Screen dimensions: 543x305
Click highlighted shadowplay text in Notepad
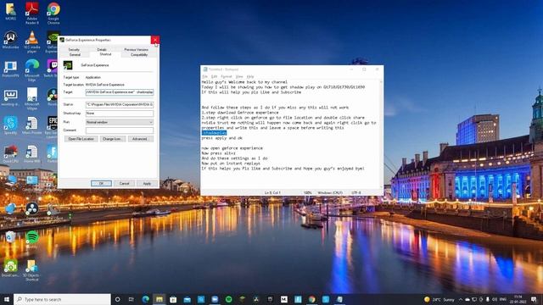click(214, 133)
